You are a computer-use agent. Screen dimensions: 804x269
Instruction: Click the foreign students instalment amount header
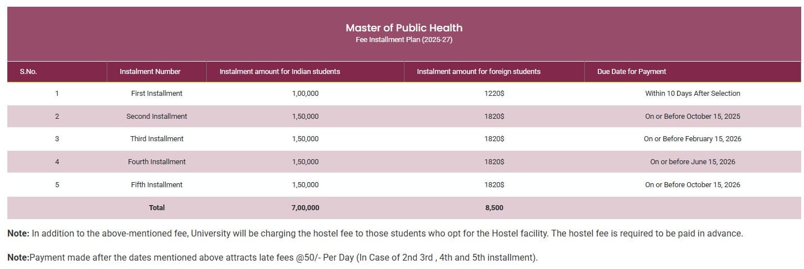tap(478, 72)
